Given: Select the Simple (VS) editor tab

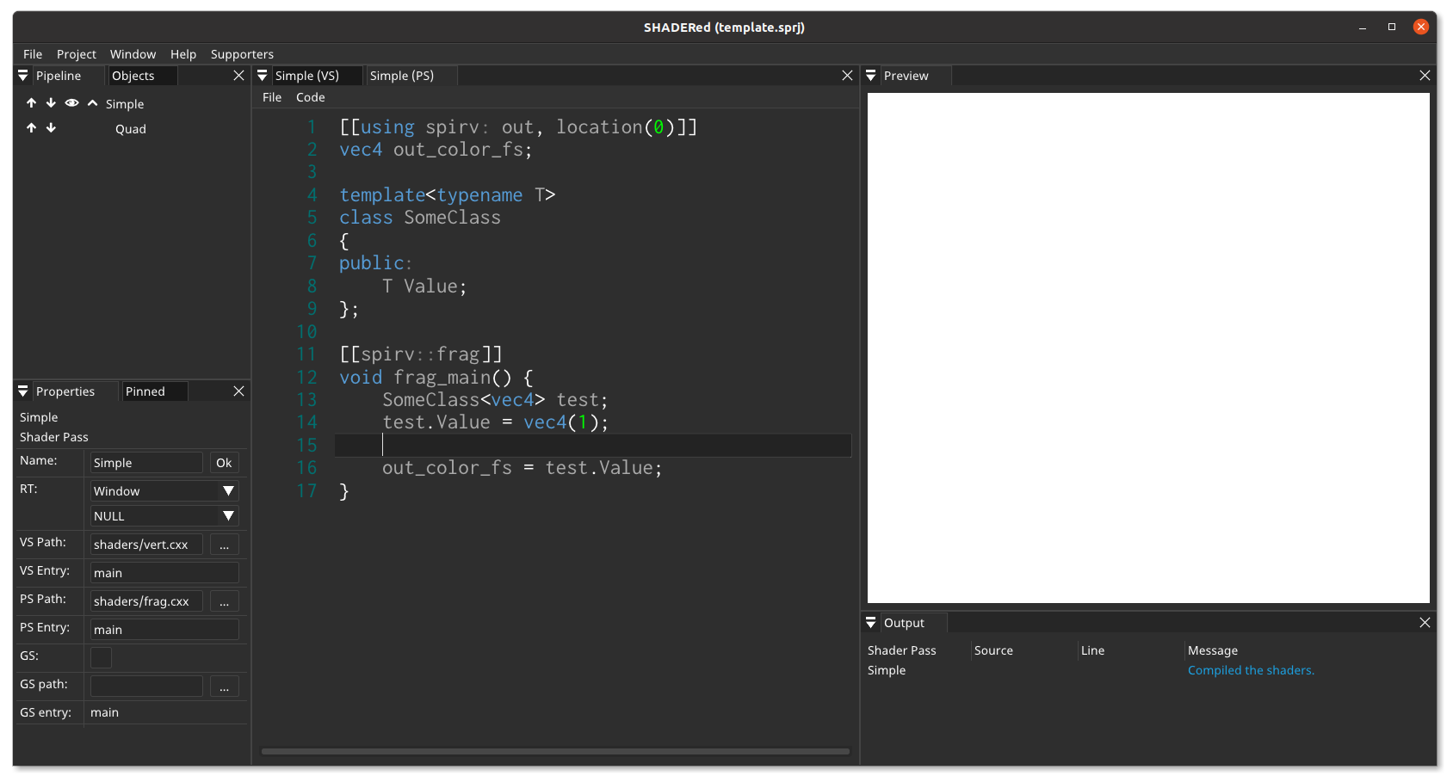Looking at the screenshot, I should pos(316,76).
